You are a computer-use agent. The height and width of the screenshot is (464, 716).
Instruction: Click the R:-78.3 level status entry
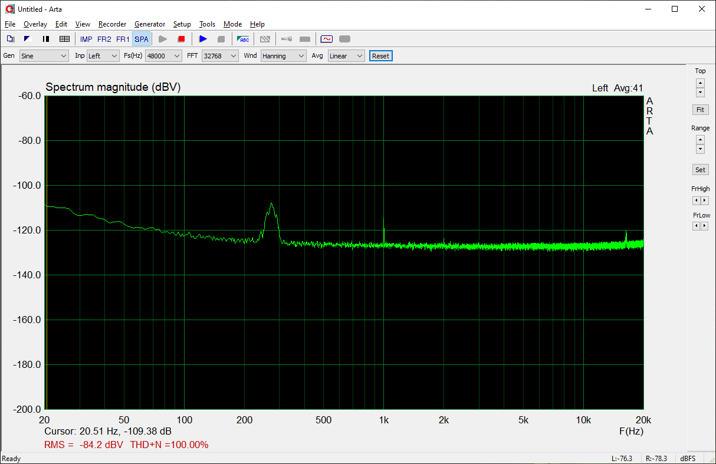click(x=656, y=459)
